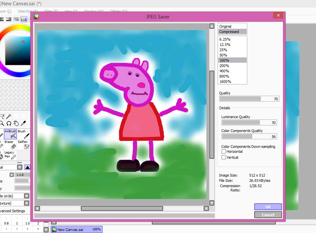The height and width of the screenshot is (233, 316).
Task: Select the Eraser tool
Action: [x=10, y=145]
